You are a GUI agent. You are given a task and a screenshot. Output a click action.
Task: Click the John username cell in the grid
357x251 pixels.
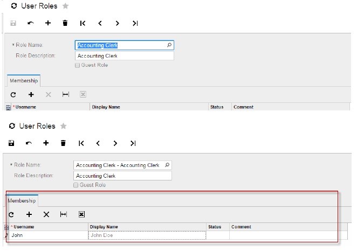pyautogui.click(x=47, y=235)
